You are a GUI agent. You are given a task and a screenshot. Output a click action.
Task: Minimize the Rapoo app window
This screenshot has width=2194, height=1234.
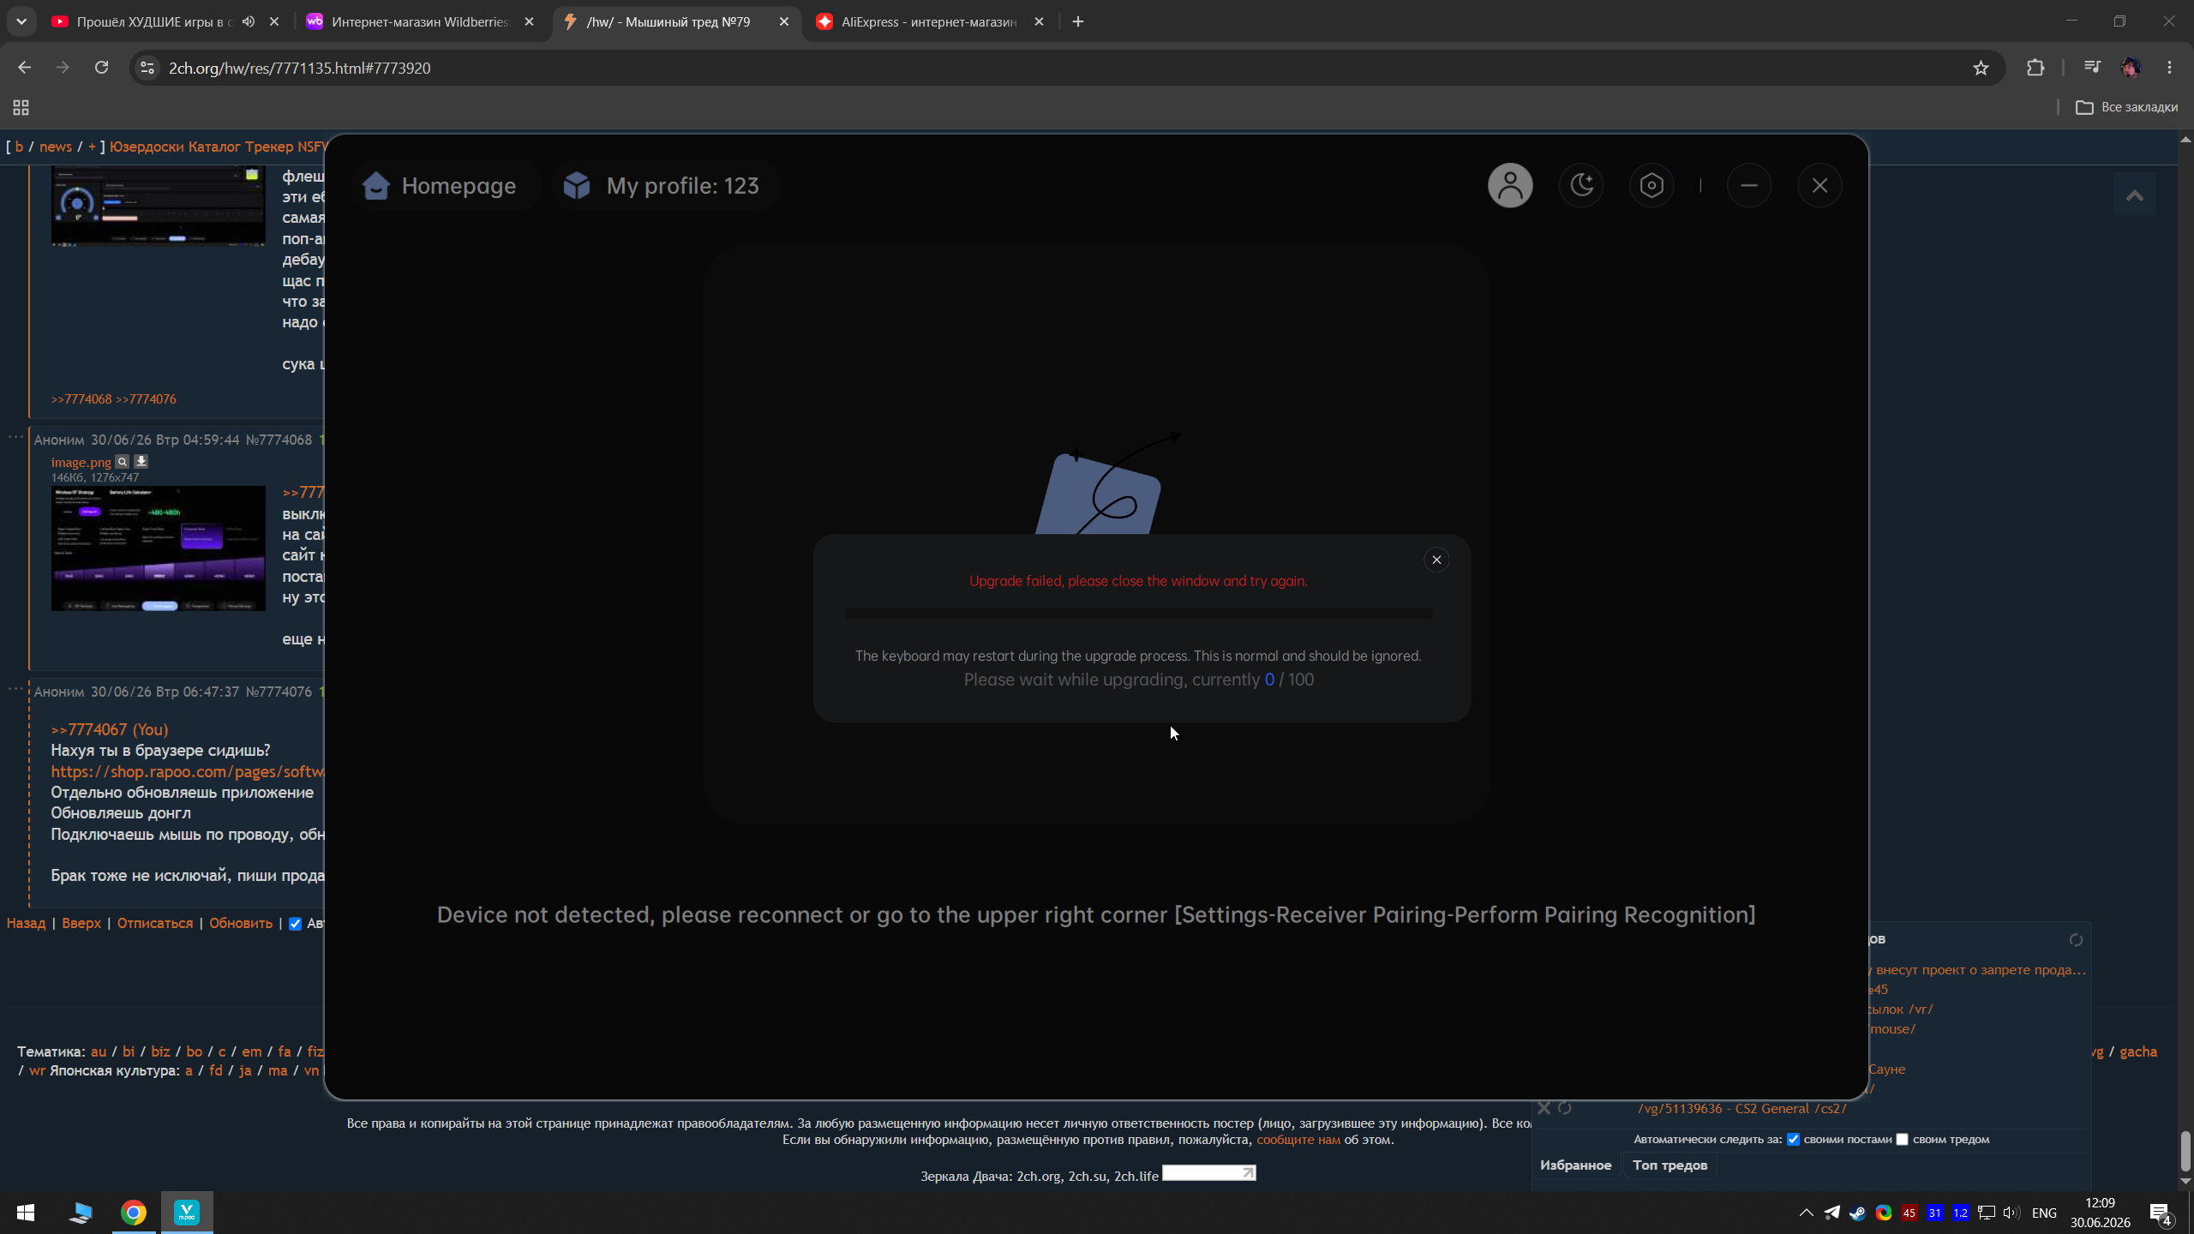point(1749,185)
